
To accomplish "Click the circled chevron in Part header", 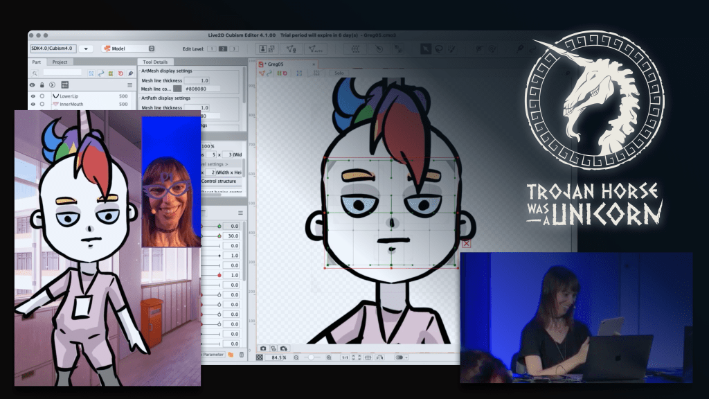I will pyautogui.click(x=52, y=85).
